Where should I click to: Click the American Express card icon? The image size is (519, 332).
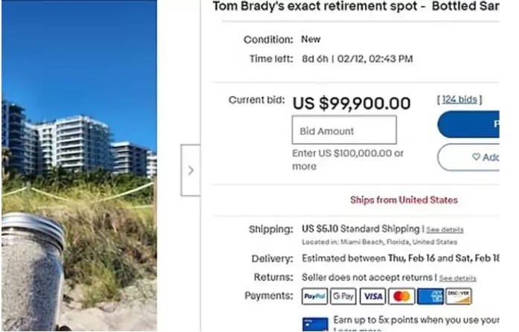[x=430, y=296]
